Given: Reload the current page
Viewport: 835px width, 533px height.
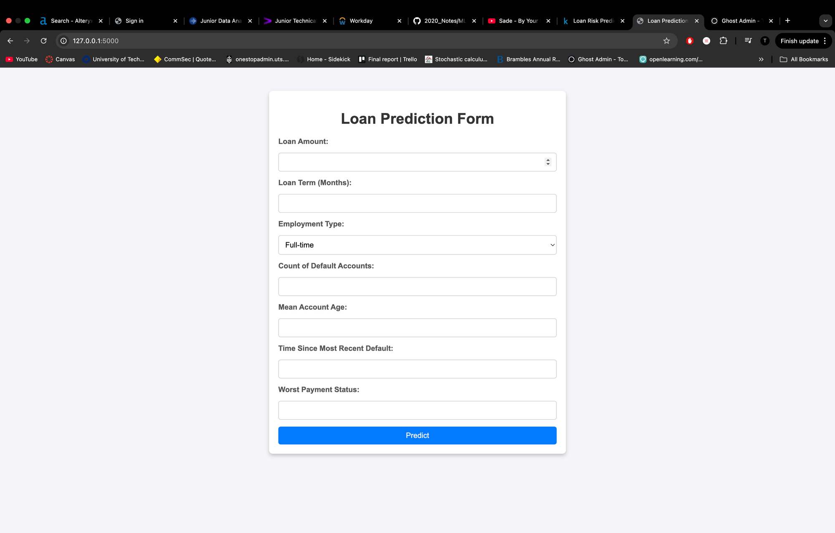Looking at the screenshot, I should pyautogui.click(x=43, y=41).
